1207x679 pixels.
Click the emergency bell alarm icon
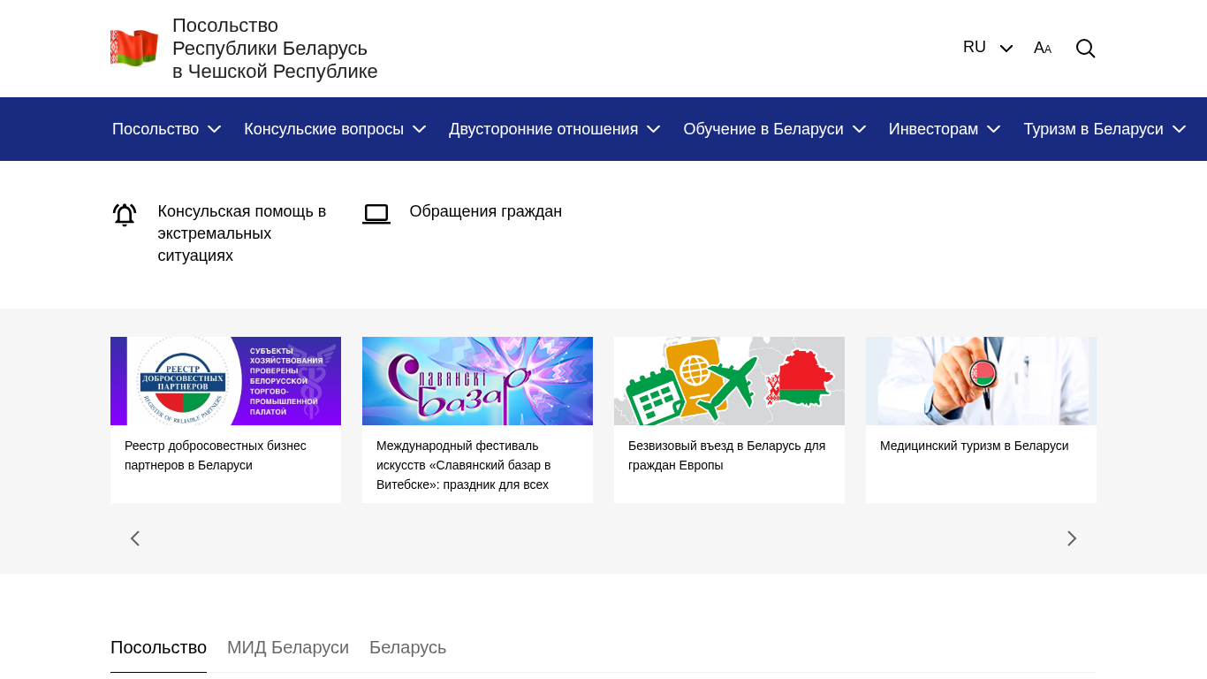tap(125, 215)
